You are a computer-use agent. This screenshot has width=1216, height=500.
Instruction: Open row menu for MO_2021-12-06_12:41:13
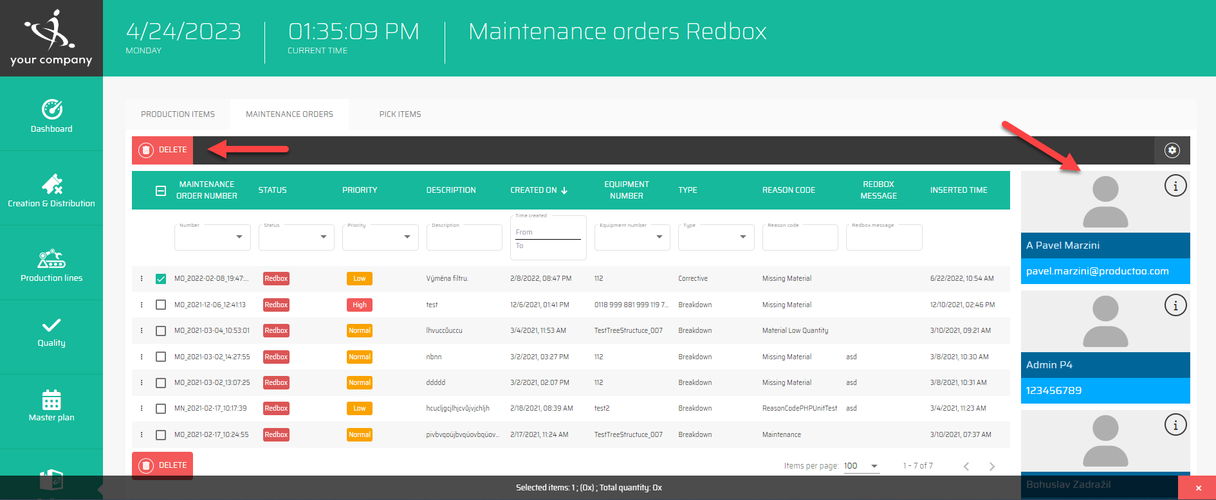point(142,305)
